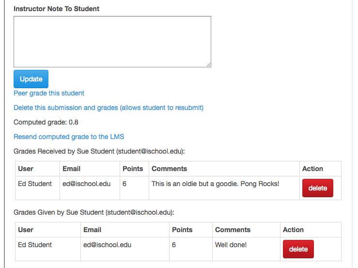
Task: Resend computed grade to the LMS
Action: coord(69,137)
